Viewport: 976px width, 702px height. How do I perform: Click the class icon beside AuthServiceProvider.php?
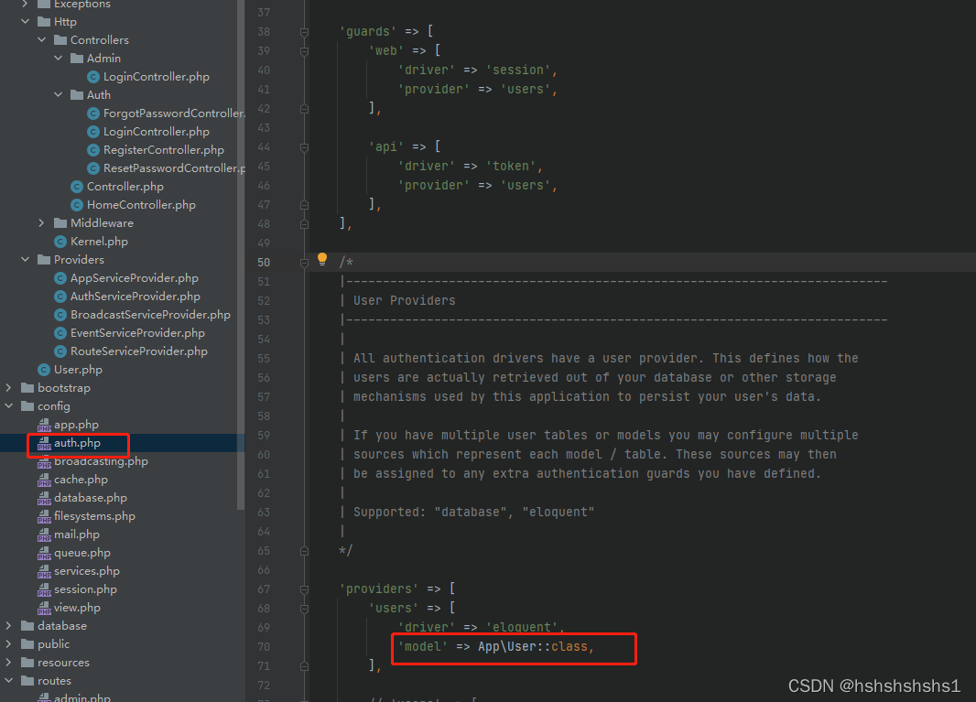60,297
